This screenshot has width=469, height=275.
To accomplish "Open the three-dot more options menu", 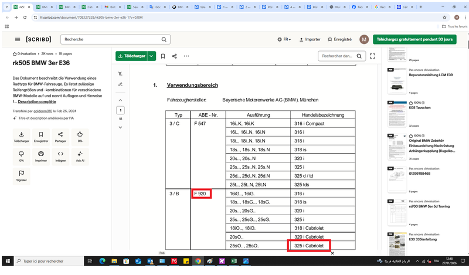I will (x=186, y=56).
